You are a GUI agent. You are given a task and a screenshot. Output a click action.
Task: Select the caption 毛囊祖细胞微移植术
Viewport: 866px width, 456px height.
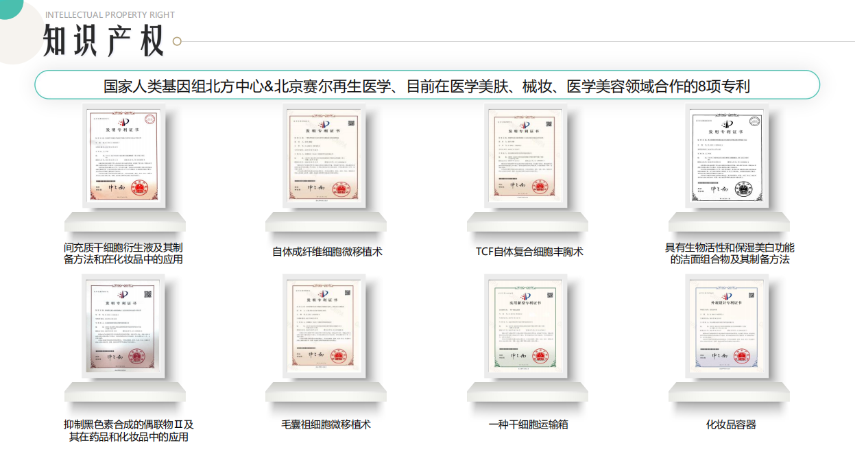[x=326, y=424]
